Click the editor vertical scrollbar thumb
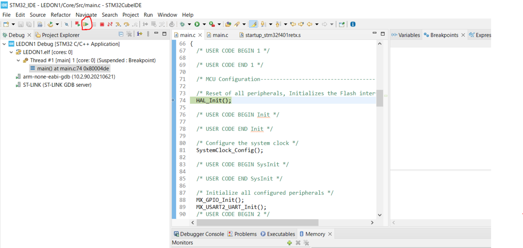Image resolution: width=523 pixels, height=248 pixels. (x=380, y=98)
